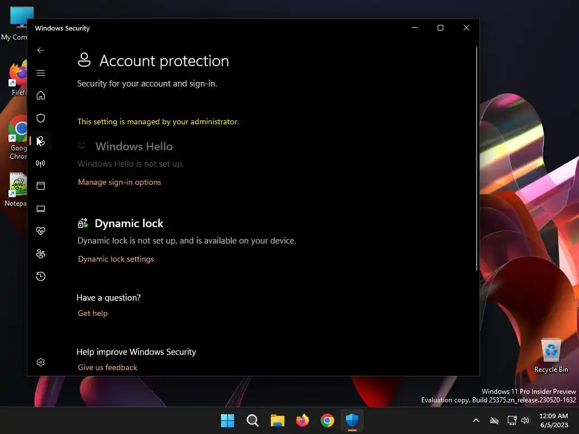Select the Recycle Bin desktop icon
Screen dimensions: 579x434
[551, 356]
